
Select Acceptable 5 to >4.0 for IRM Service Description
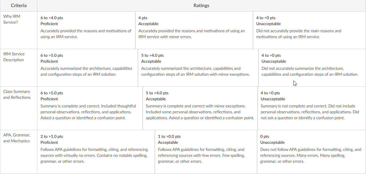198,68
